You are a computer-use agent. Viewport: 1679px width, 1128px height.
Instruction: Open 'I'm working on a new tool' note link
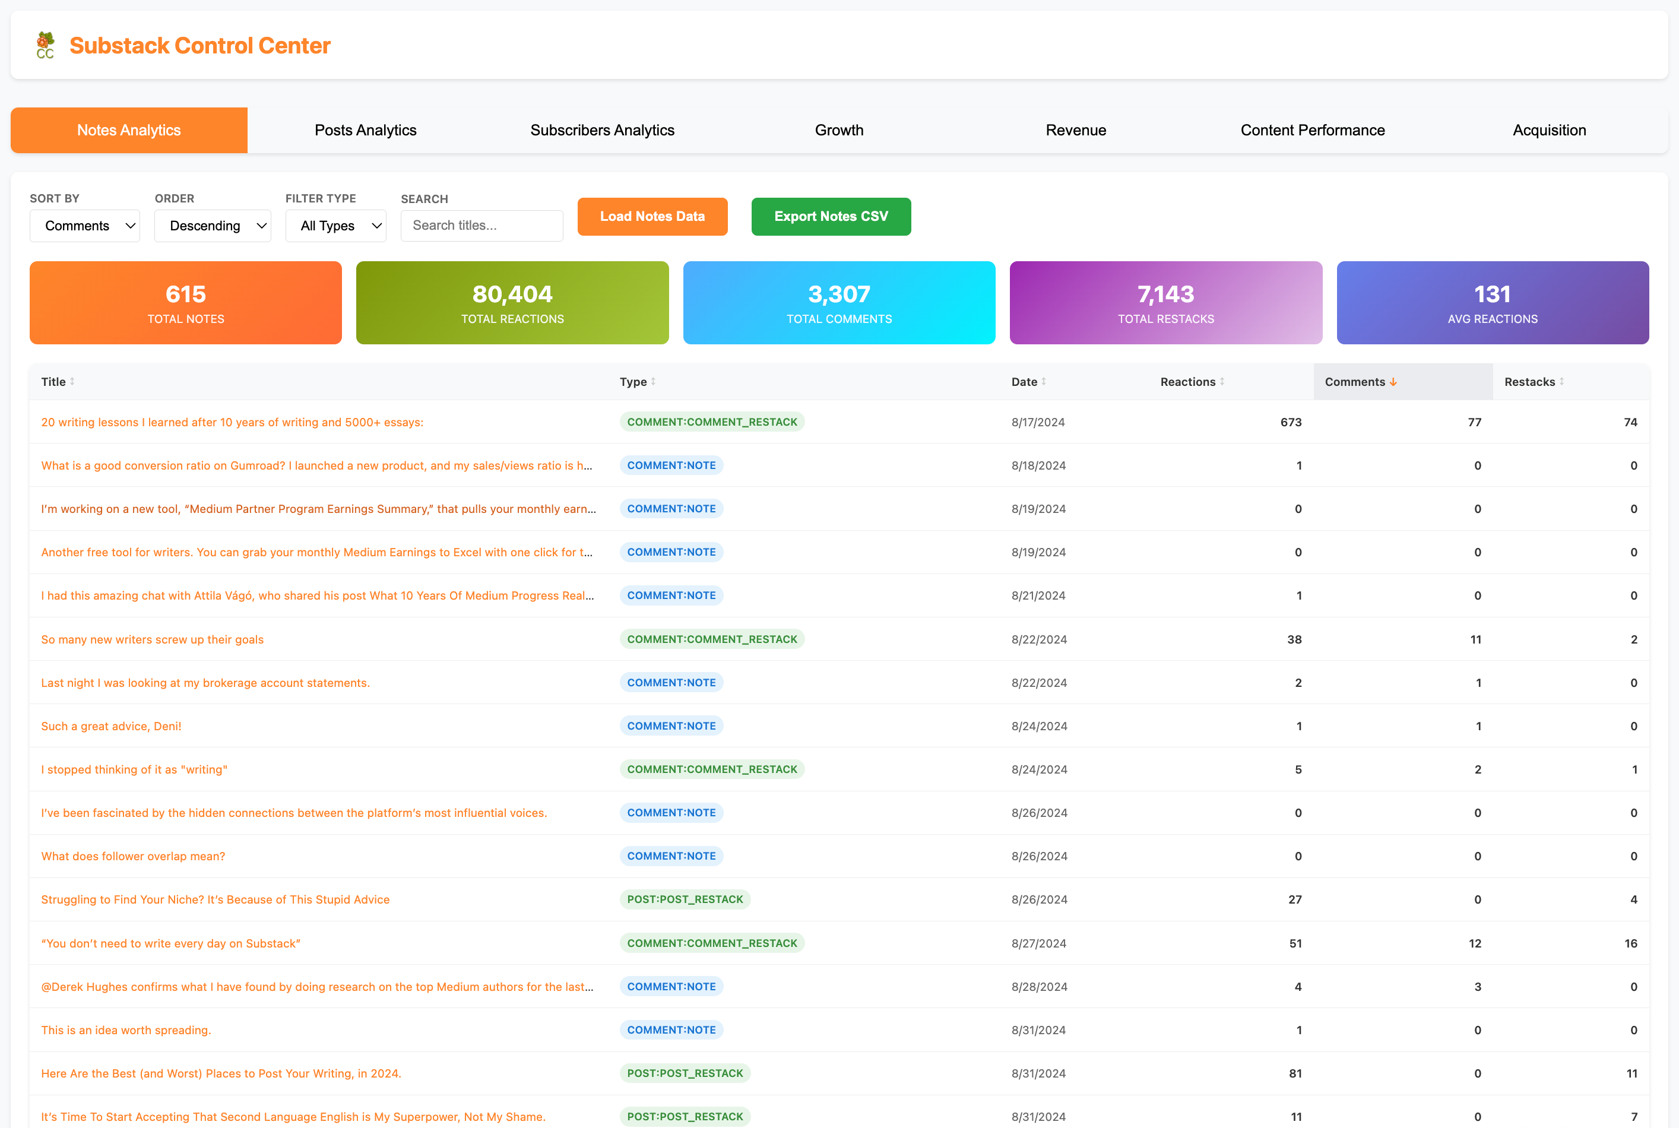[318, 509]
